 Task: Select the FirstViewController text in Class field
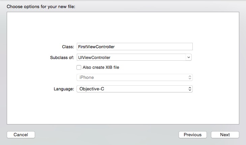click(96, 47)
